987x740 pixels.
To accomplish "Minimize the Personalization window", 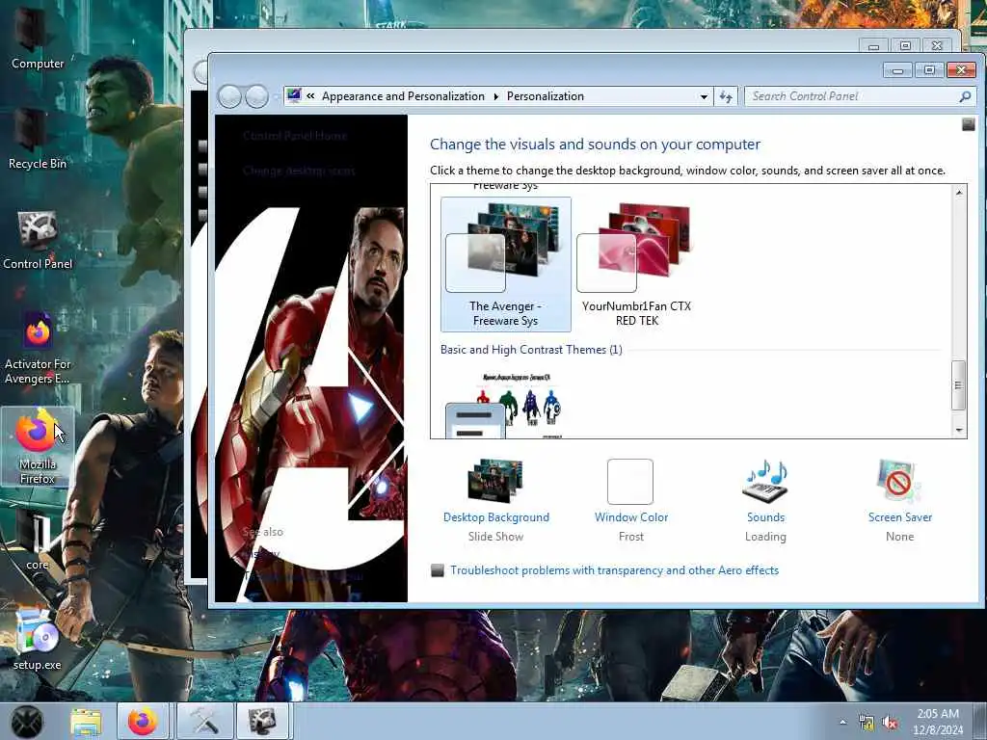I will pos(897,70).
